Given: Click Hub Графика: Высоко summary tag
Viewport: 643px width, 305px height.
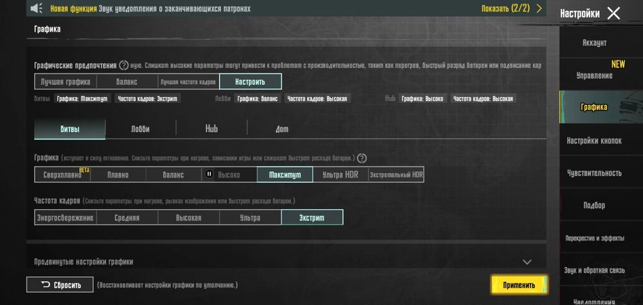Looking at the screenshot, I should [x=422, y=98].
